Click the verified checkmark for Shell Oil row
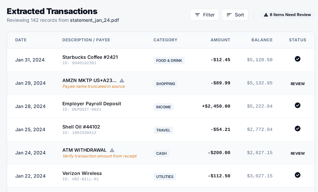 point(297,128)
